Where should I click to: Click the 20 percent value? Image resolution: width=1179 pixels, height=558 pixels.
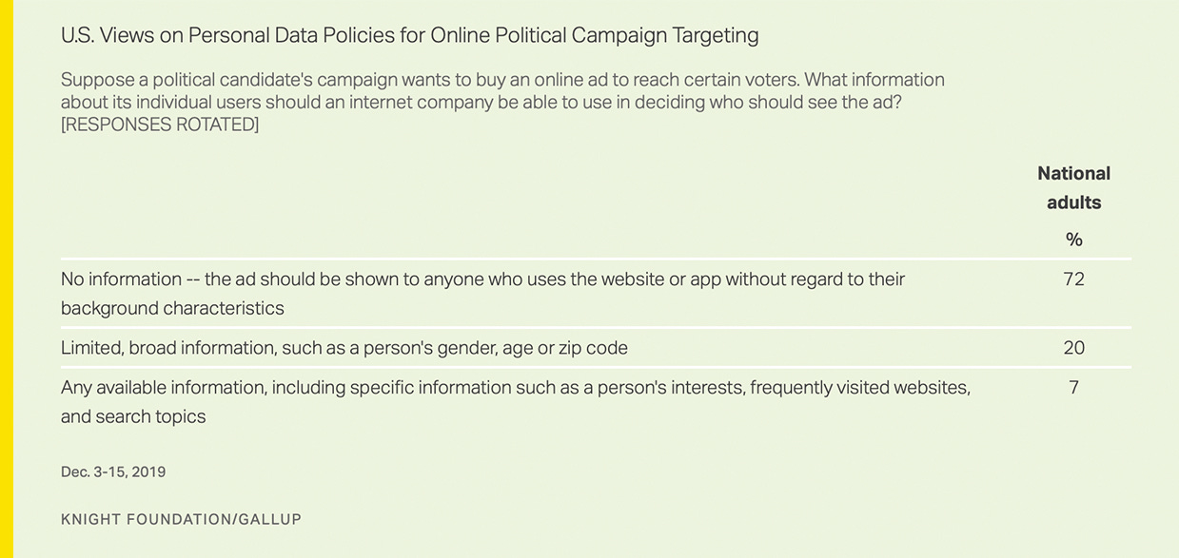tap(1074, 348)
